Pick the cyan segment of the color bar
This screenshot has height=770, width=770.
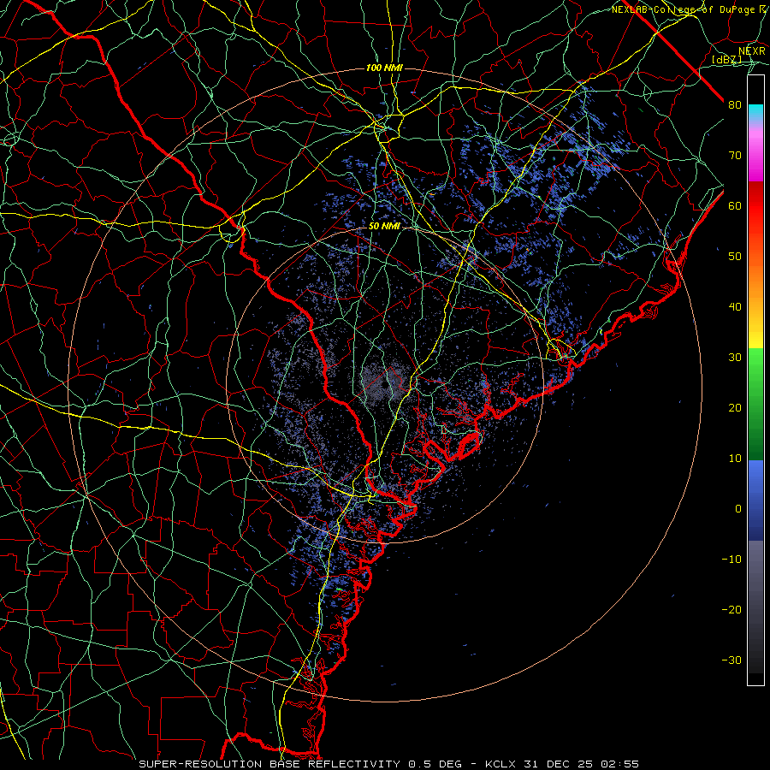(x=755, y=113)
